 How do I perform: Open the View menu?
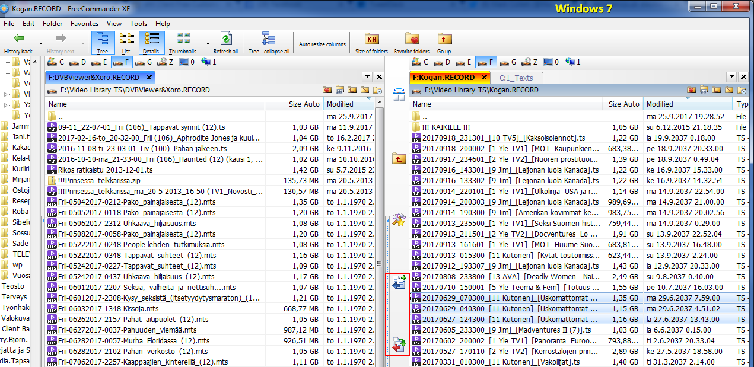(x=114, y=24)
